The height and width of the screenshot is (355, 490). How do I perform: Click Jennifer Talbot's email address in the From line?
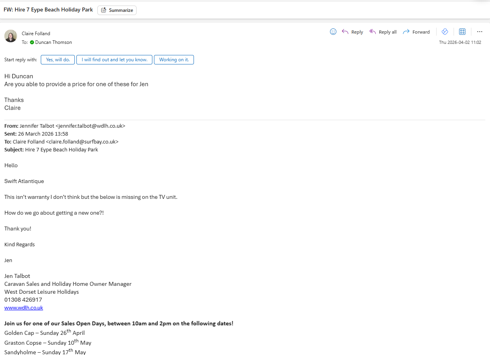pyautogui.click(x=90, y=126)
